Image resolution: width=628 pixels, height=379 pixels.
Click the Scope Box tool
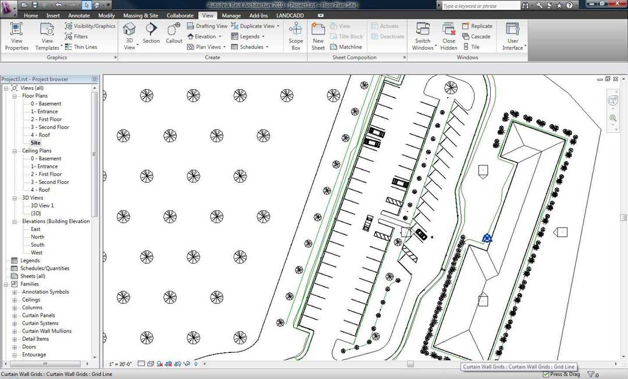pos(295,36)
